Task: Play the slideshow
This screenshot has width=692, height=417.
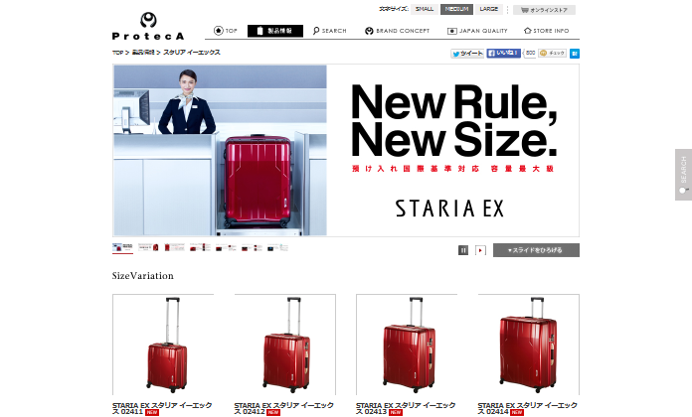Action: coord(480,250)
